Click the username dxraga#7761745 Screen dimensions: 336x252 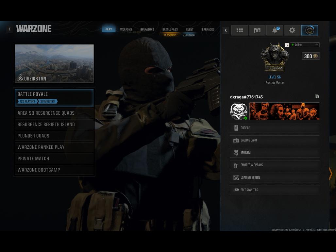click(x=246, y=97)
